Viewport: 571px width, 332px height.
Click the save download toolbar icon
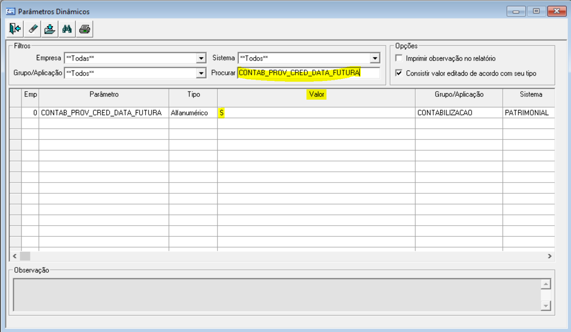tap(50, 29)
